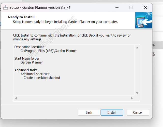
Task: Go Back to previous setup step
Action: (89, 112)
